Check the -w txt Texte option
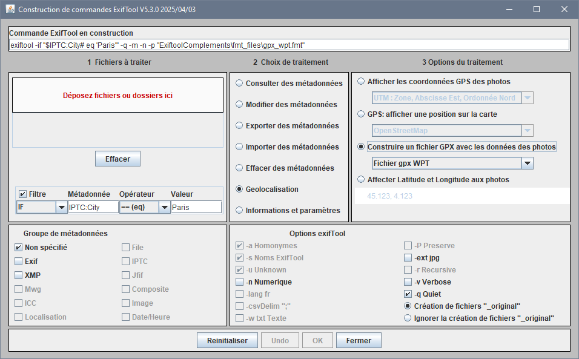Viewport: 579px width, 359px height. [x=240, y=318]
